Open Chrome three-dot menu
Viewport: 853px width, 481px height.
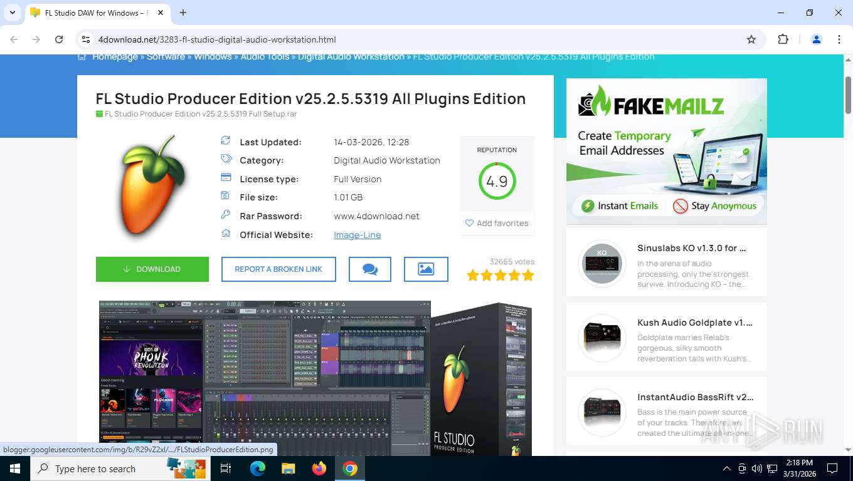839,39
